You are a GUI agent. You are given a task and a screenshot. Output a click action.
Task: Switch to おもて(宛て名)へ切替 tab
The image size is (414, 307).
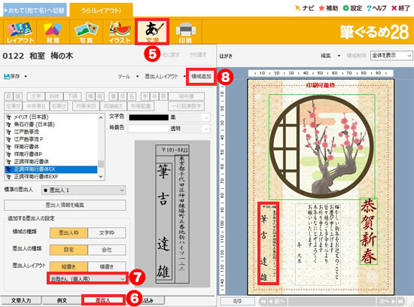tap(35, 11)
